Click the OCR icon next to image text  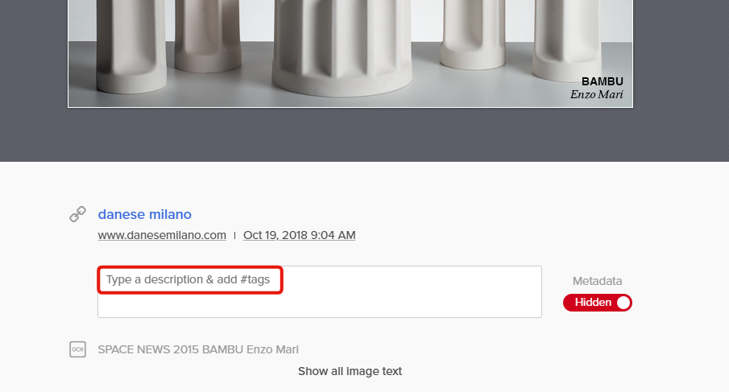tap(77, 349)
